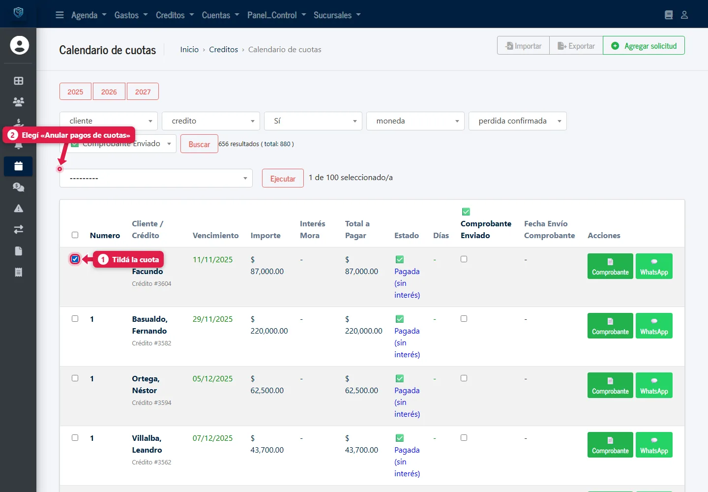The image size is (708, 492).
Task: Open the Comprobante button for the Ortega row
Action: coord(610,385)
